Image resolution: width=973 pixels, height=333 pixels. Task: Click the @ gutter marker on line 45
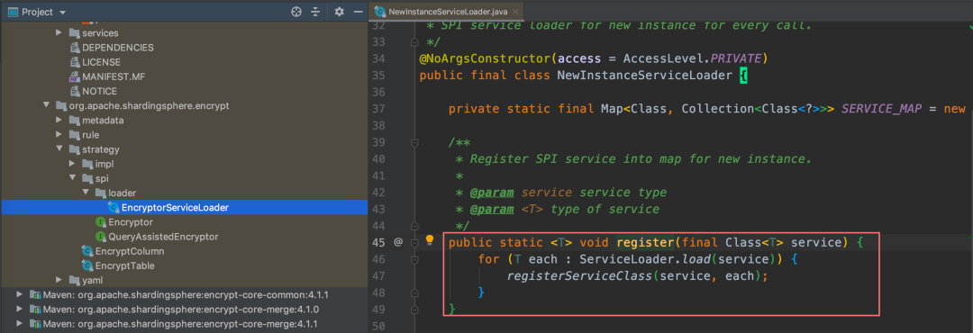click(399, 242)
